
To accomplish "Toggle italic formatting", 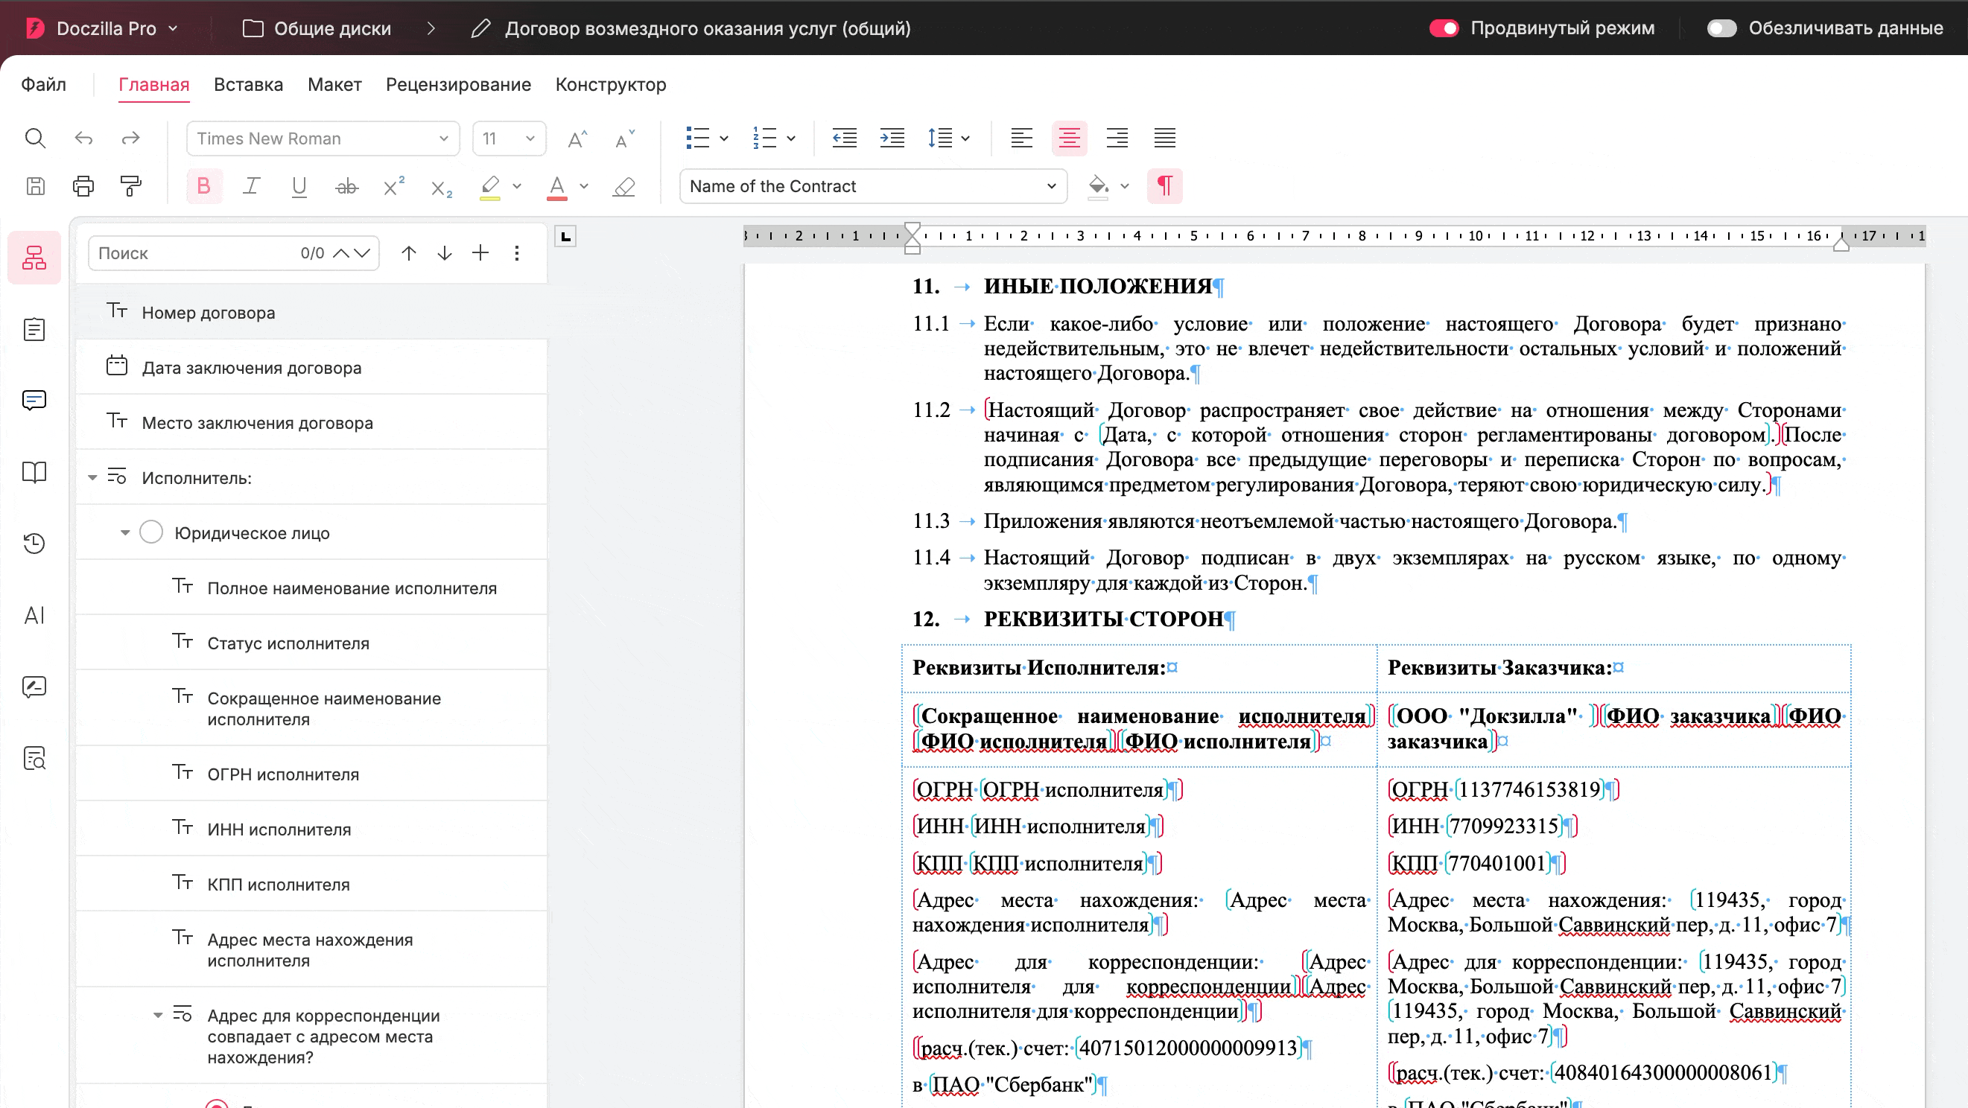I will click(x=251, y=186).
